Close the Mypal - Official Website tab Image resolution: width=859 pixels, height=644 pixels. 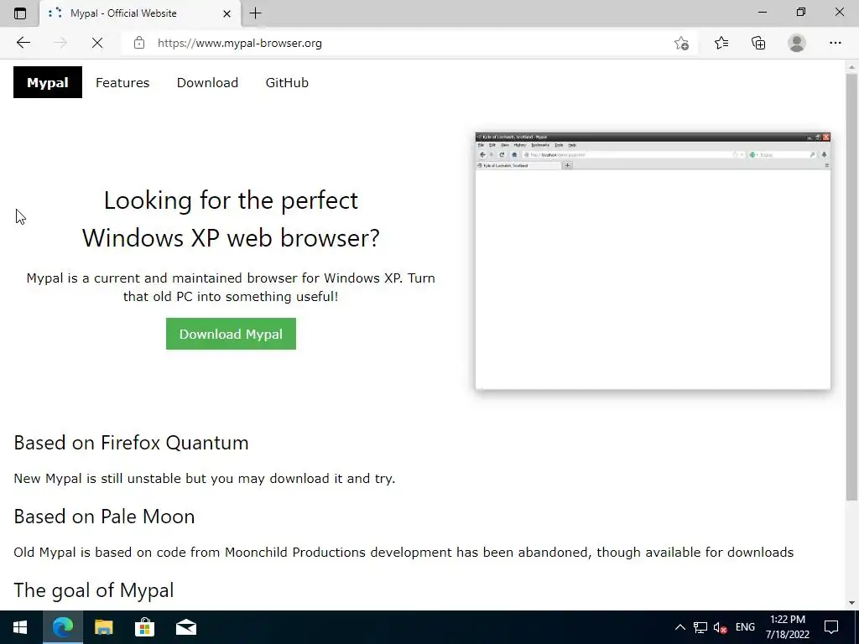226,13
